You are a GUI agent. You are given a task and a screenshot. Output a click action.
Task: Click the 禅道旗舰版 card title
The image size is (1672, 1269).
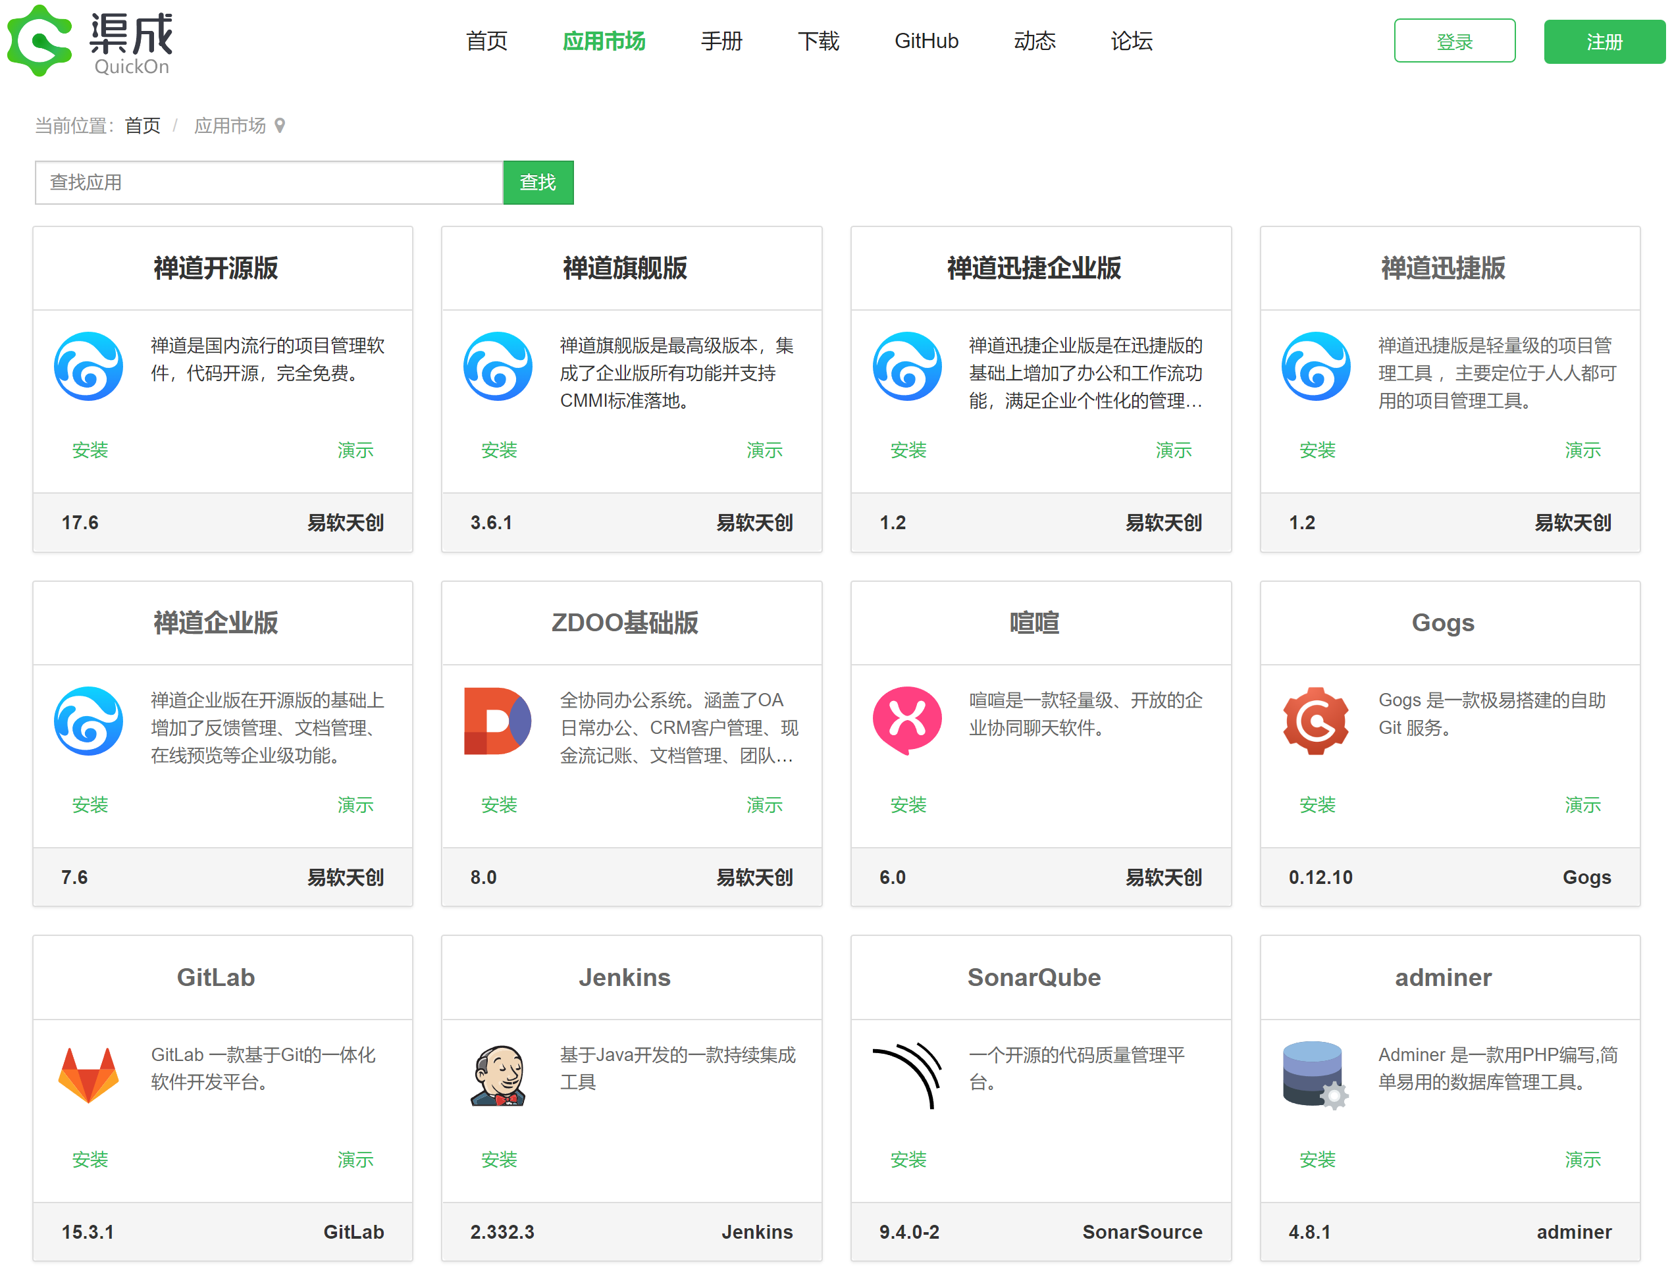click(x=624, y=267)
